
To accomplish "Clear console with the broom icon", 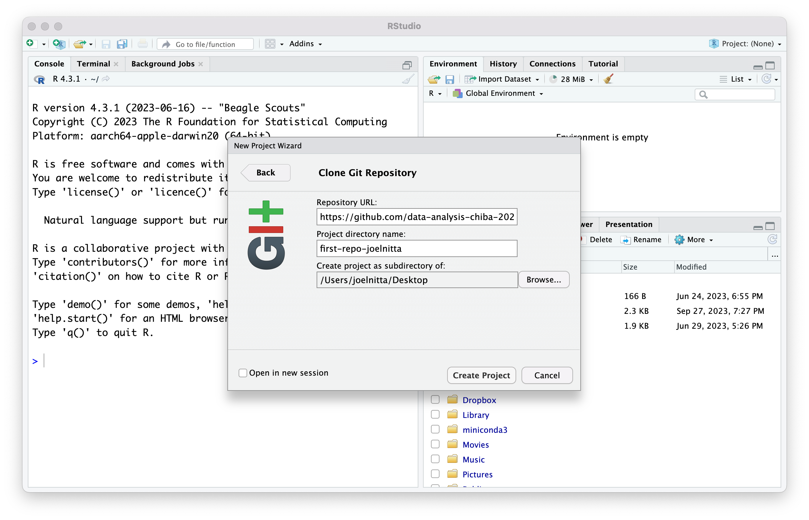I will pyautogui.click(x=408, y=79).
